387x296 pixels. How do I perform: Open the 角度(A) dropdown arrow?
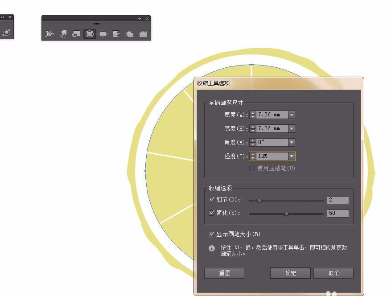point(292,143)
